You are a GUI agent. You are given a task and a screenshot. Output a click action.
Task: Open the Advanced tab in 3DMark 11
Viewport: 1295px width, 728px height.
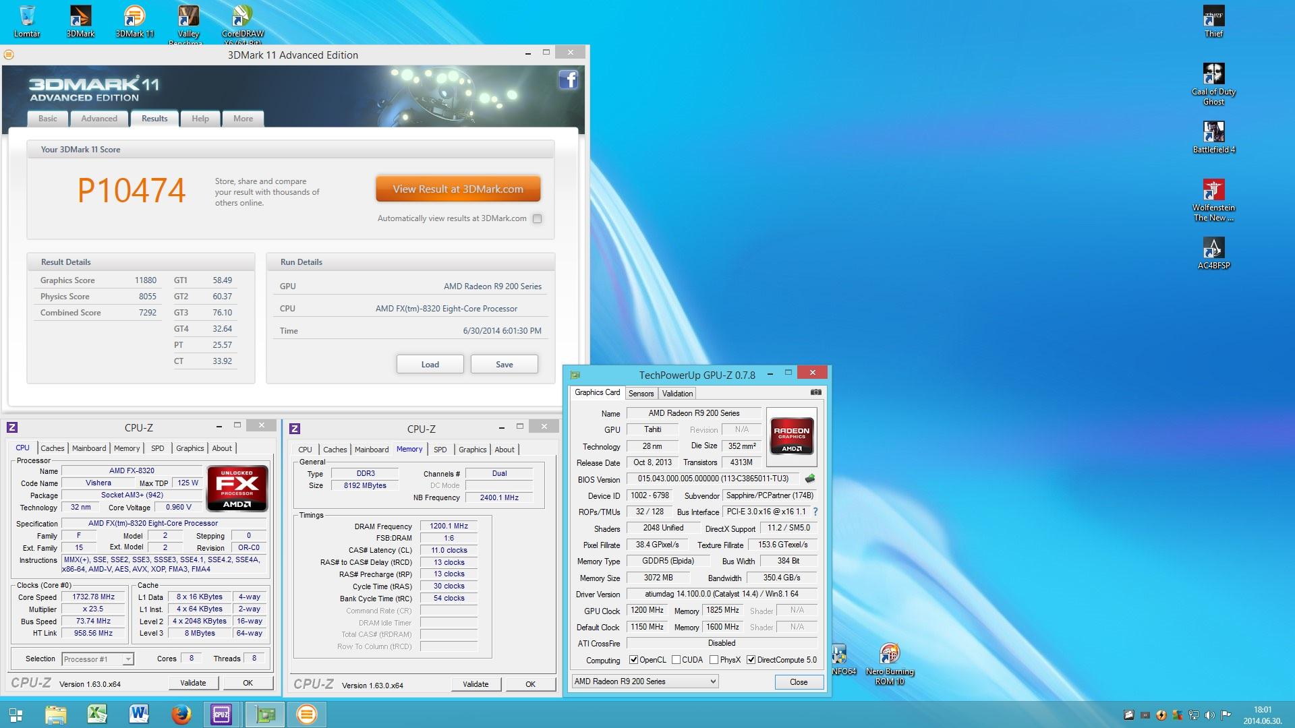99,119
